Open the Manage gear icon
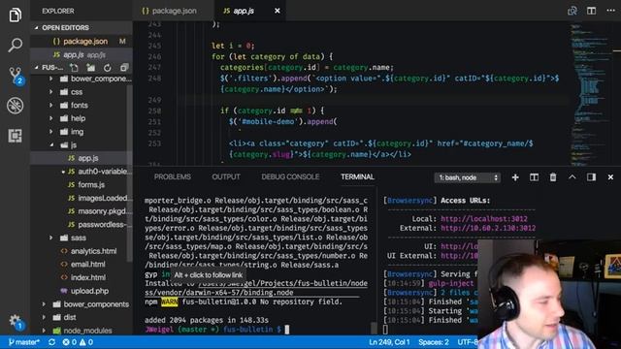The width and height of the screenshot is (621, 349). coord(16,321)
